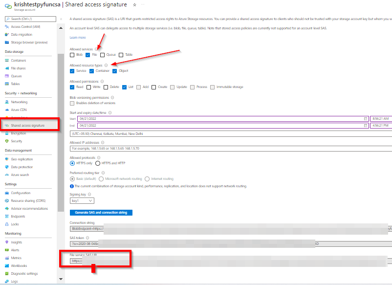The image size is (392, 285).
Task: Click the SAS token output field
Action: point(231,244)
